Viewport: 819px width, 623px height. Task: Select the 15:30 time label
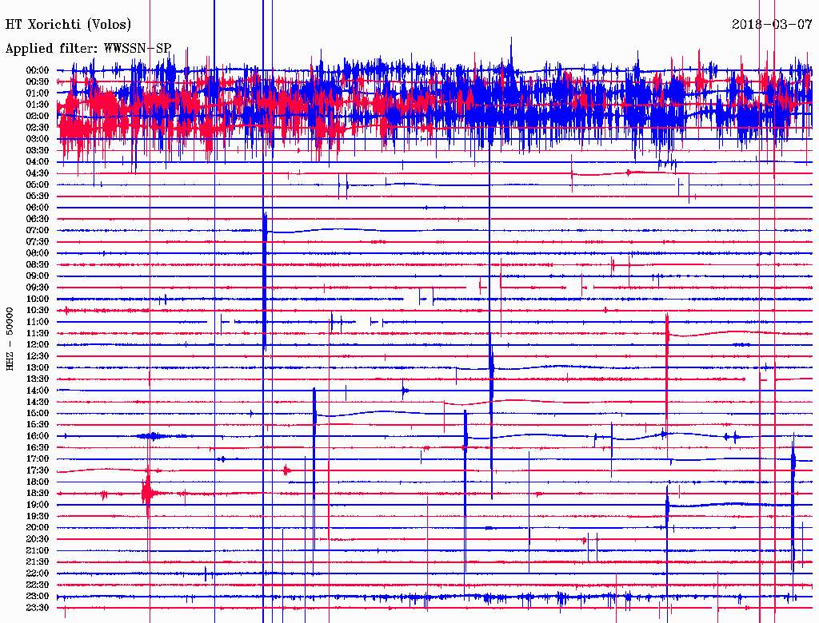tap(38, 425)
